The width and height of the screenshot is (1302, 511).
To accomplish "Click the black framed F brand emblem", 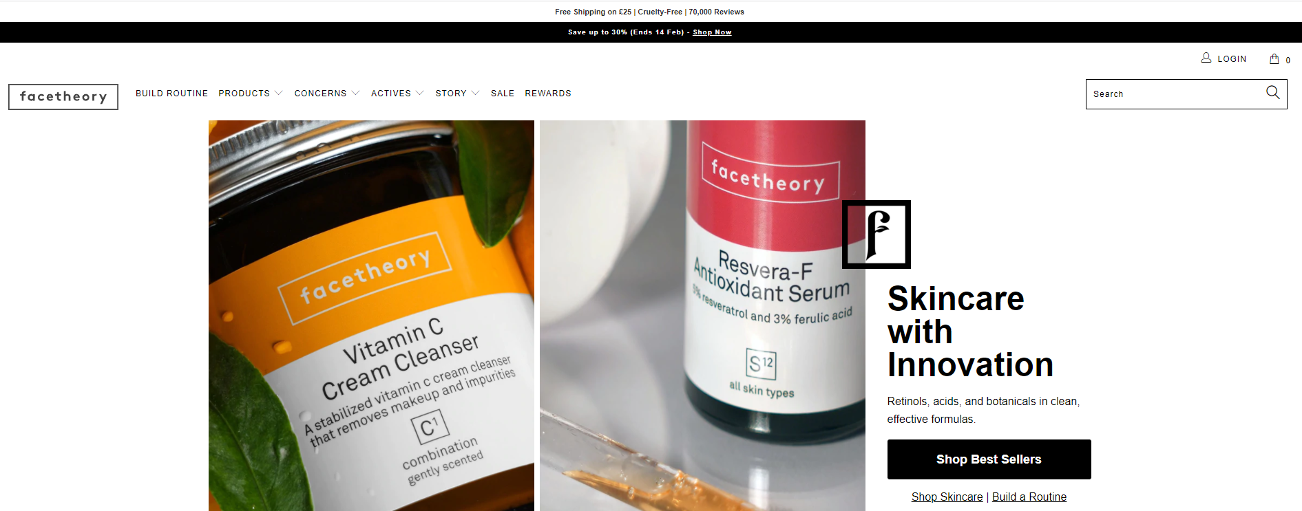I will pyautogui.click(x=876, y=235).
